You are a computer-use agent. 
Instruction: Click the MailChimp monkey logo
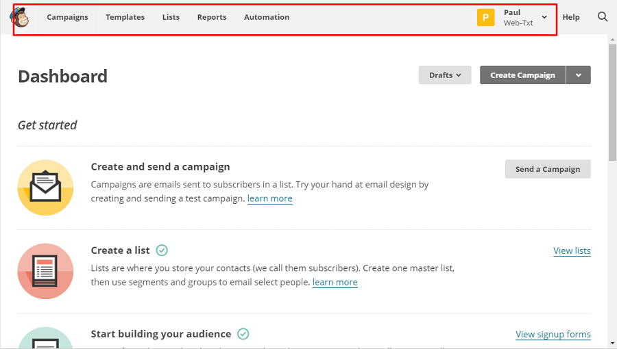tap(19, 17)
